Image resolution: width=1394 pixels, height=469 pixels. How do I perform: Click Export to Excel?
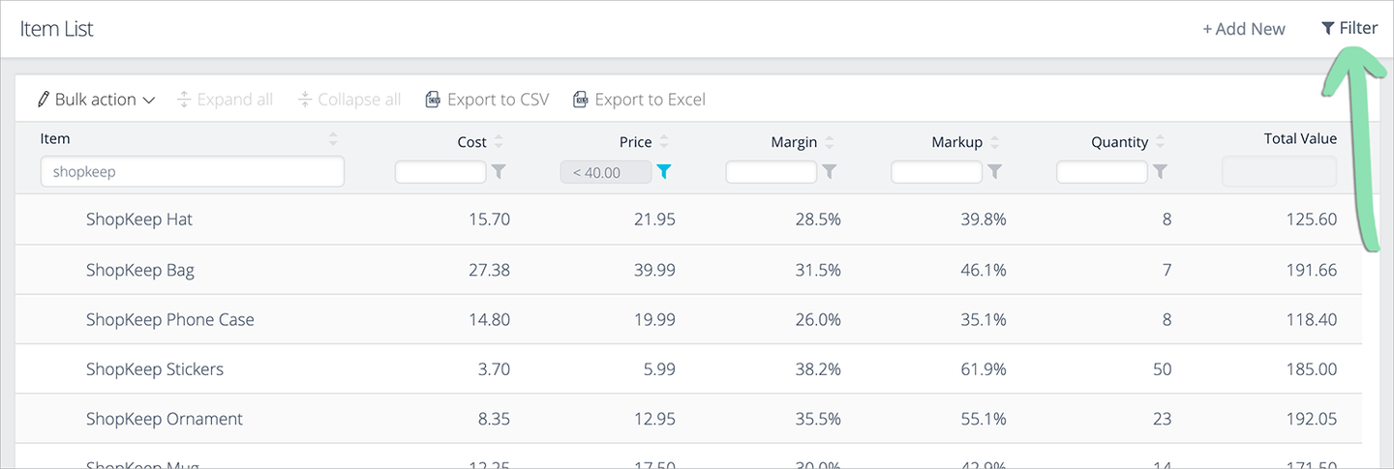[639, 100]
